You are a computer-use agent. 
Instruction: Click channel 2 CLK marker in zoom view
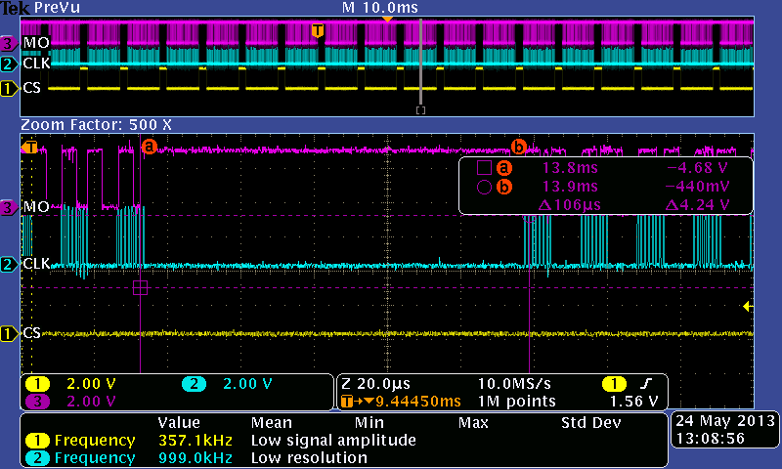[8, 264]
